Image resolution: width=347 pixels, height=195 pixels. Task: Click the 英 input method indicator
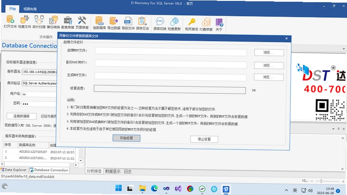coord(295,190)
